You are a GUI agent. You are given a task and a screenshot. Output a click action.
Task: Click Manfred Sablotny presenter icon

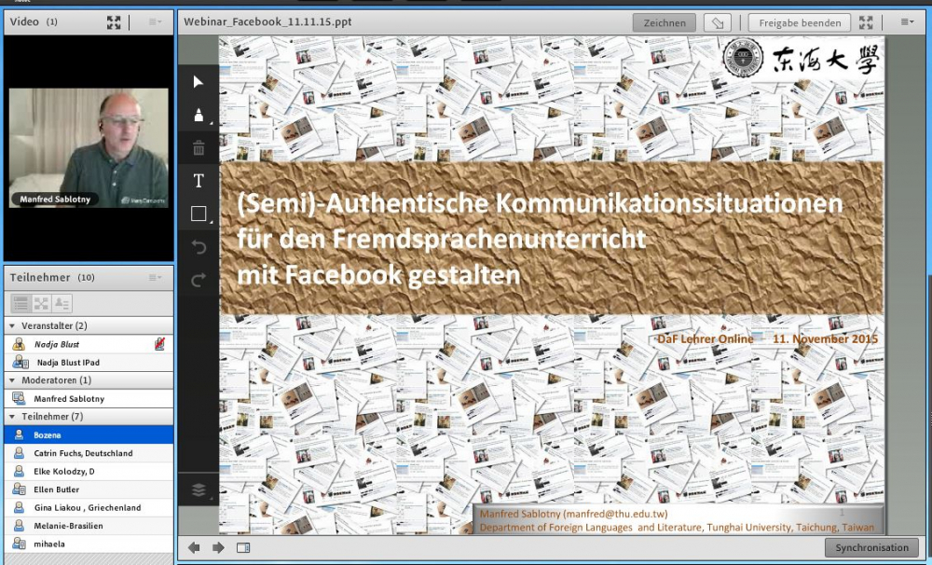[19, 398]
